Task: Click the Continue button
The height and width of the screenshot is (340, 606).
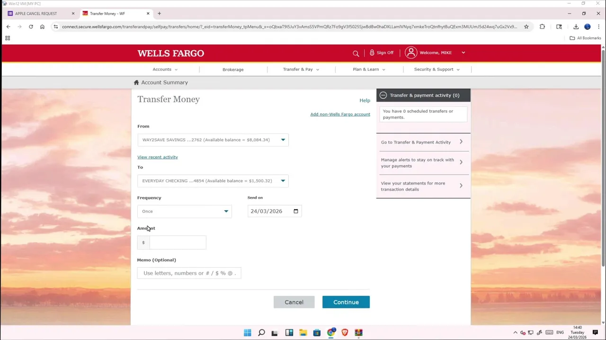Action: pos(346,302)
